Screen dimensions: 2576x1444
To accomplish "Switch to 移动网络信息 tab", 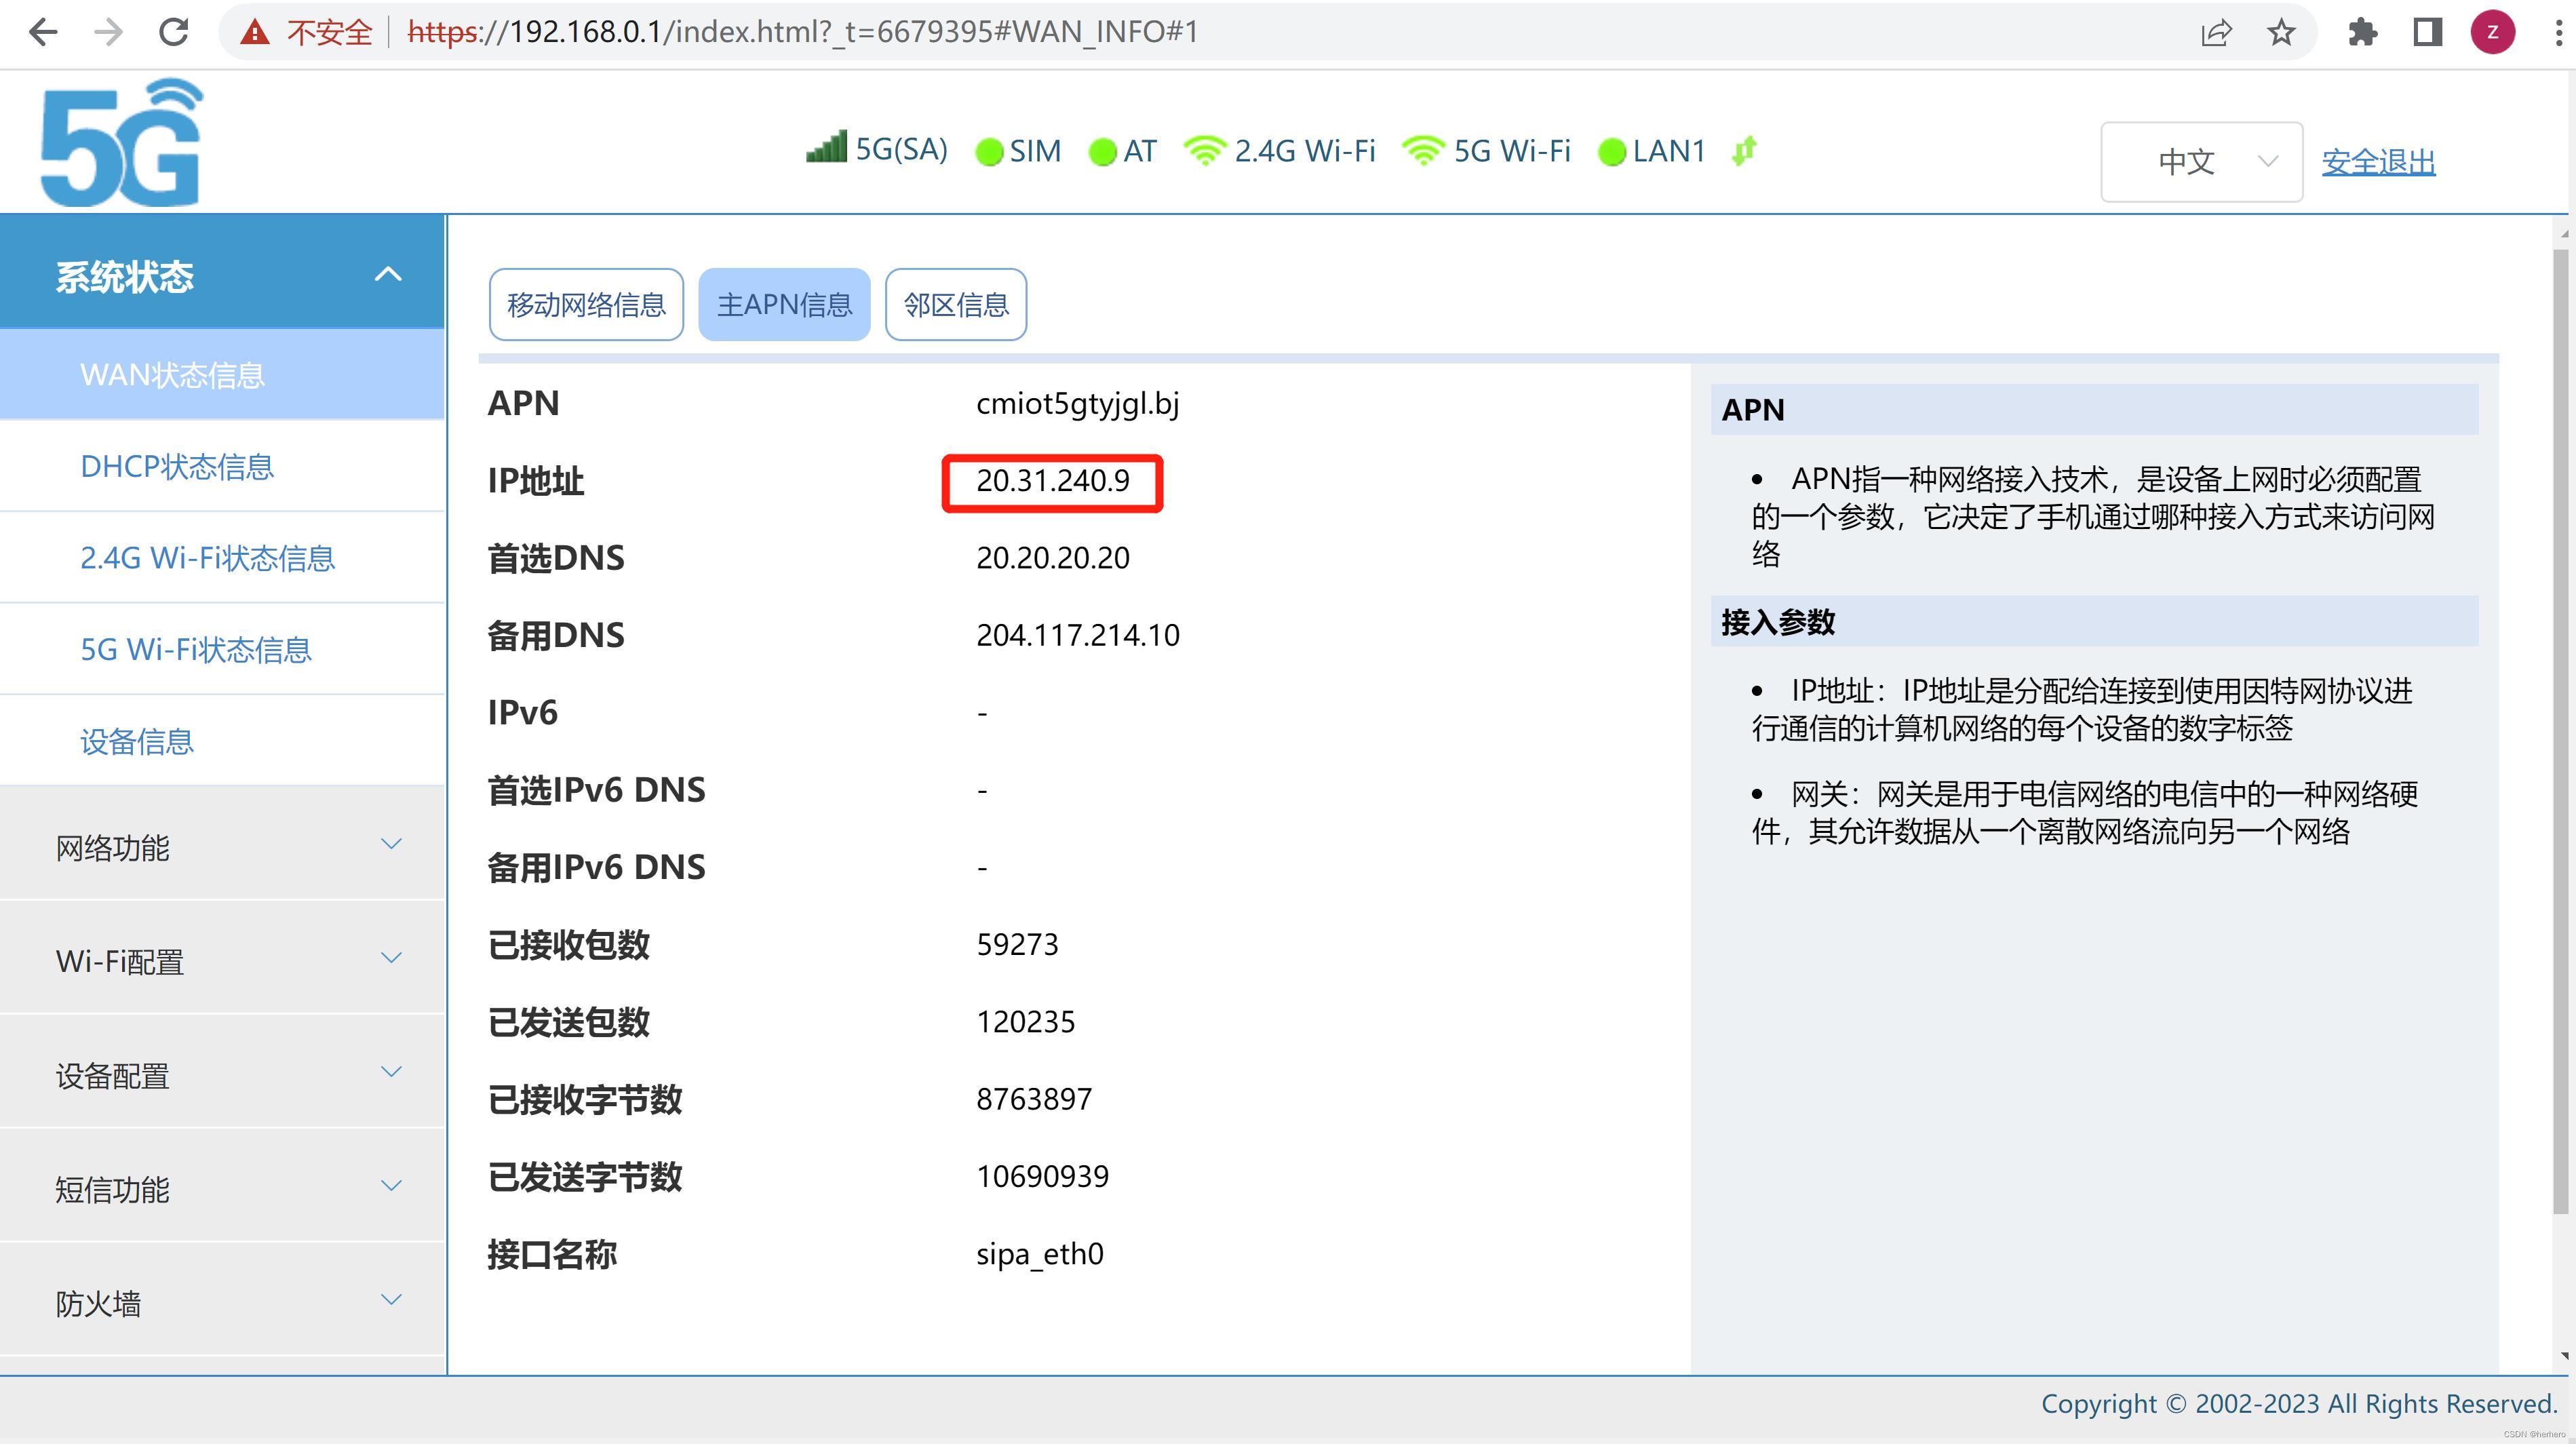I will 586,304.
